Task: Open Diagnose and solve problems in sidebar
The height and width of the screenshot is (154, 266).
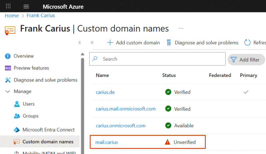Action: click(x=46, y=80)
